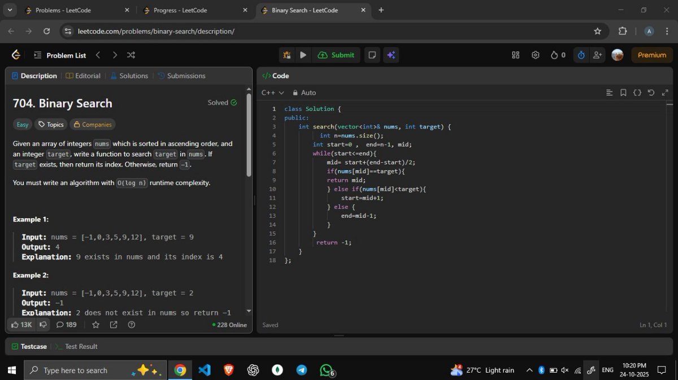Click the debugger icon beside Run
This screenshot has height=380, width=678.
tap(287, 55)
